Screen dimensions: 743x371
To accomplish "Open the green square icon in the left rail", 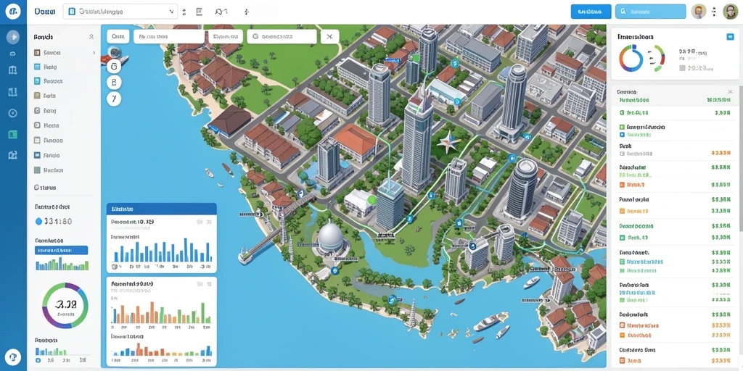I will pyautogui.click(x=13, y=134).
